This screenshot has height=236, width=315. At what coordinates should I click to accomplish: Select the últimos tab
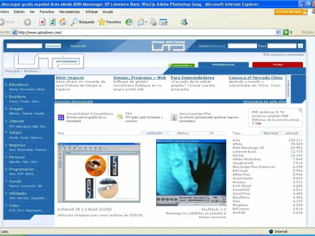click(183, 133)
